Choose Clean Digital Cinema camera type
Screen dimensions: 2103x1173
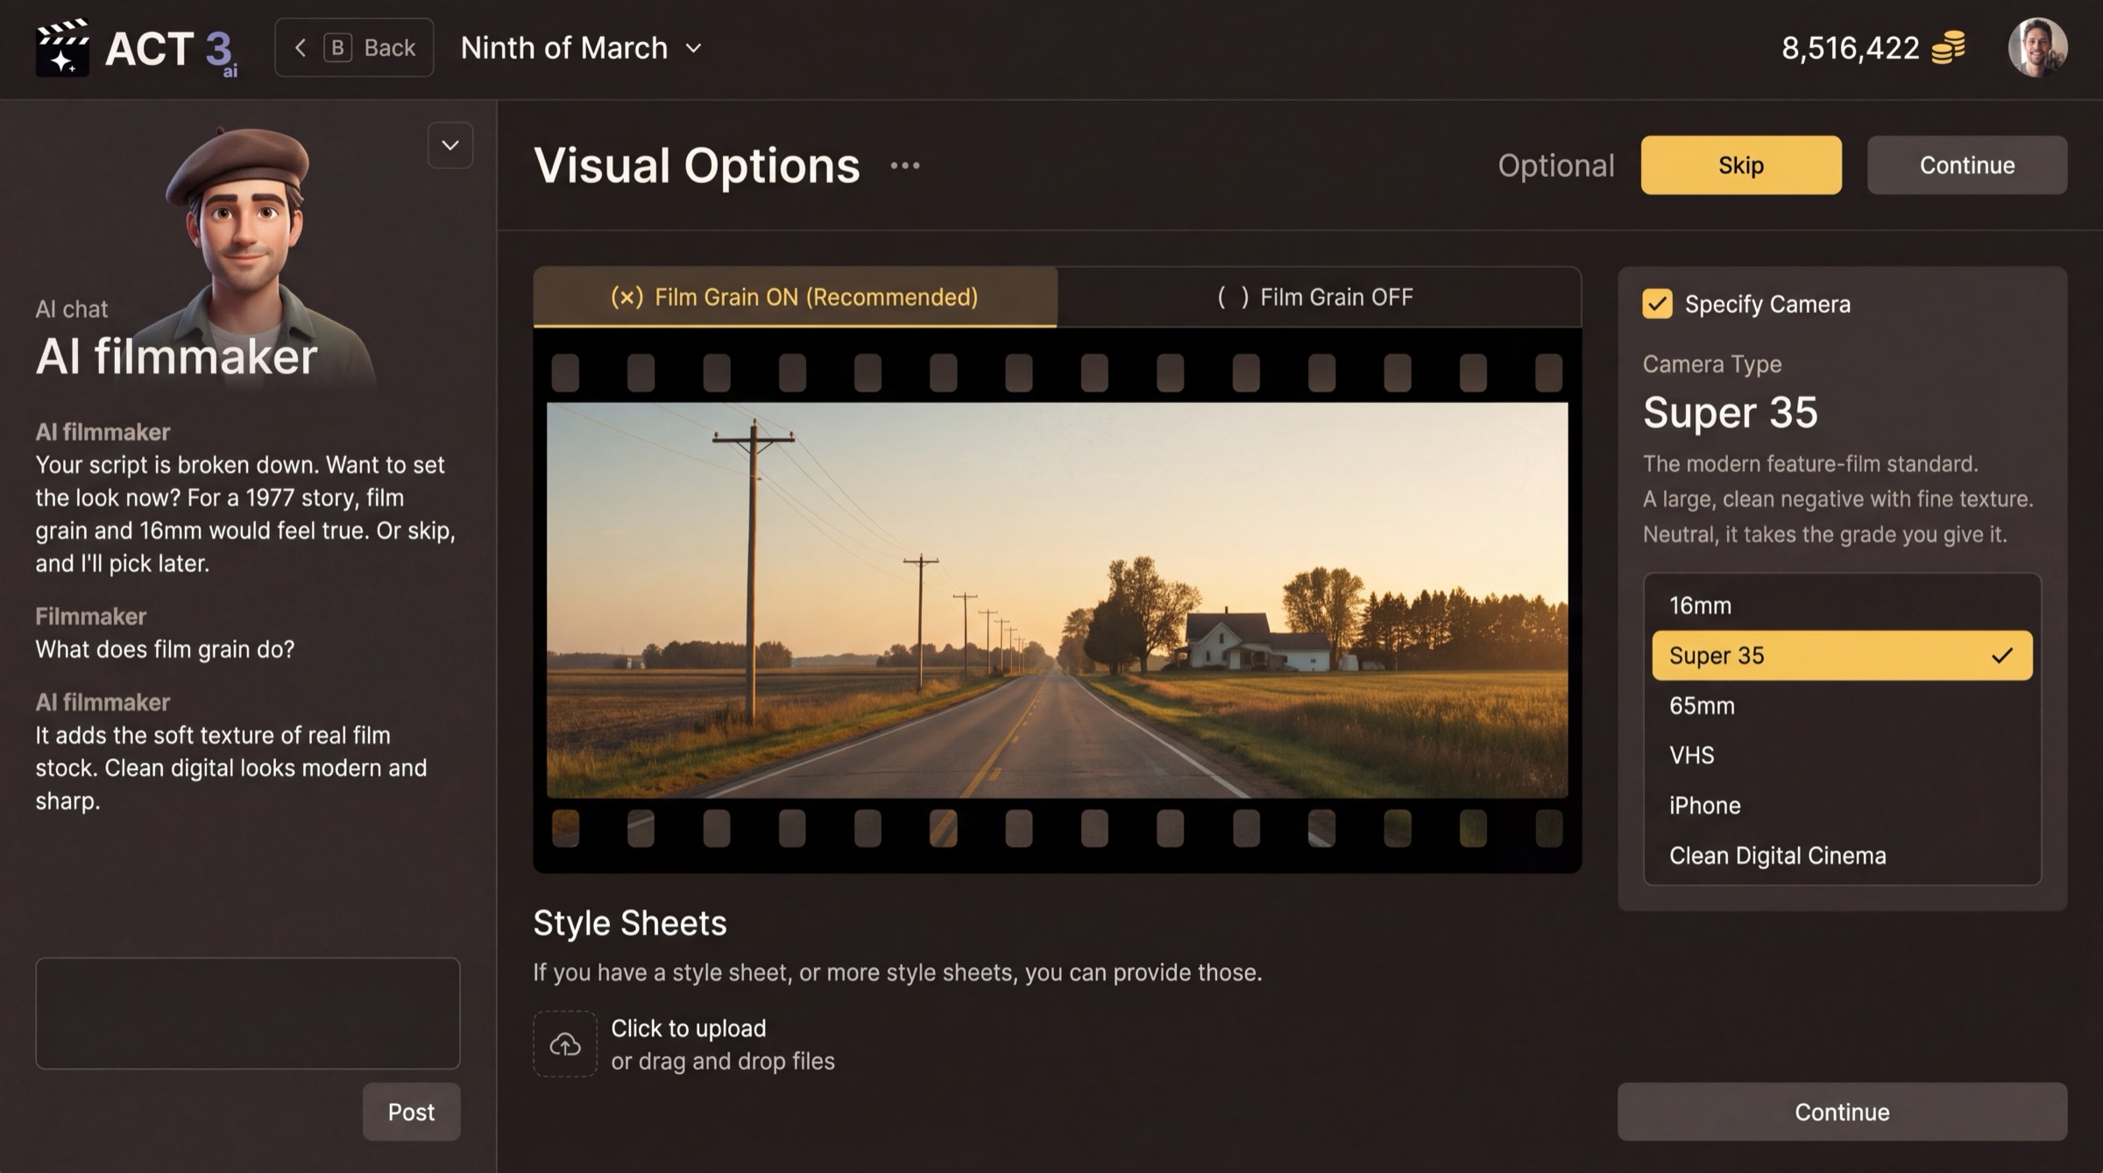(1842, 855)
